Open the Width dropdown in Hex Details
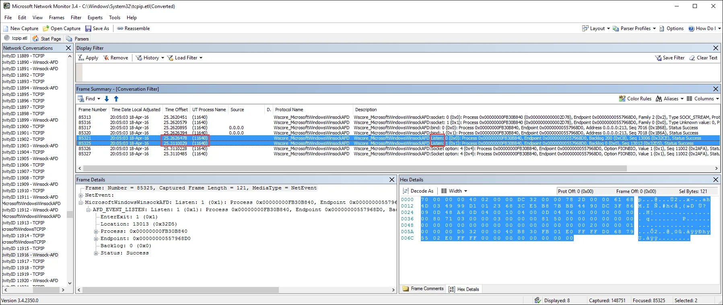Screen dimensions: 723x305 point(454,191)
